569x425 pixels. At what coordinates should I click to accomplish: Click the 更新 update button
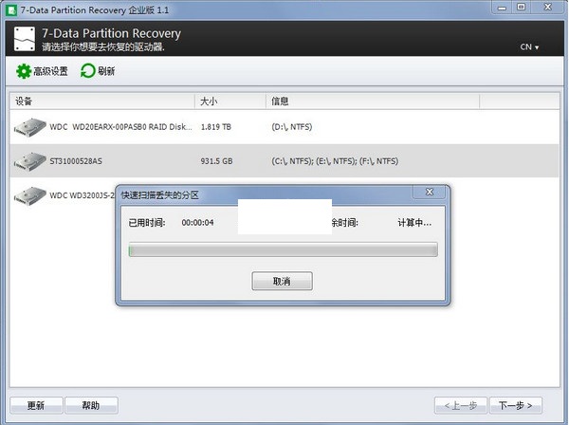coord(36,405)
